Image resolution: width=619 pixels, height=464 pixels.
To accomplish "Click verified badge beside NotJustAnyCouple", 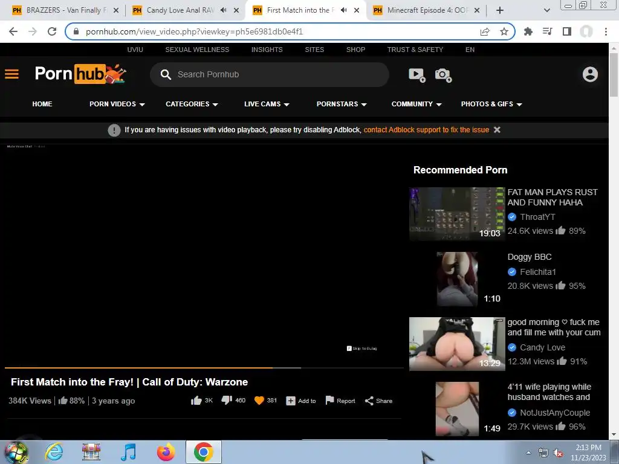I will [512, 413].
